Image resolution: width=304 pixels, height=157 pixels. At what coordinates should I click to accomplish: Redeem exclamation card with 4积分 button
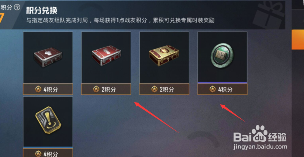tap(48, 153)
